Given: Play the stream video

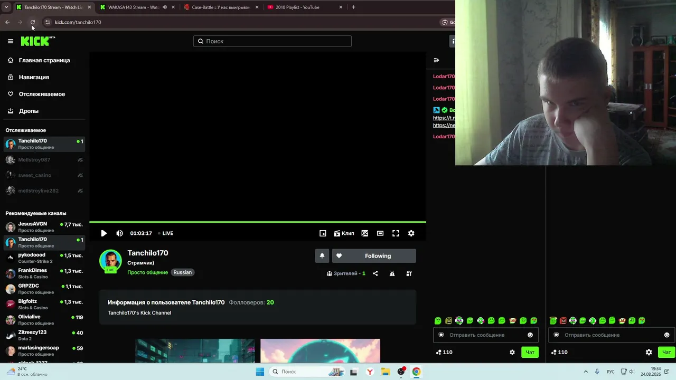Looking at the screenshot, I should pyautogui.click(x=104, y=233).
